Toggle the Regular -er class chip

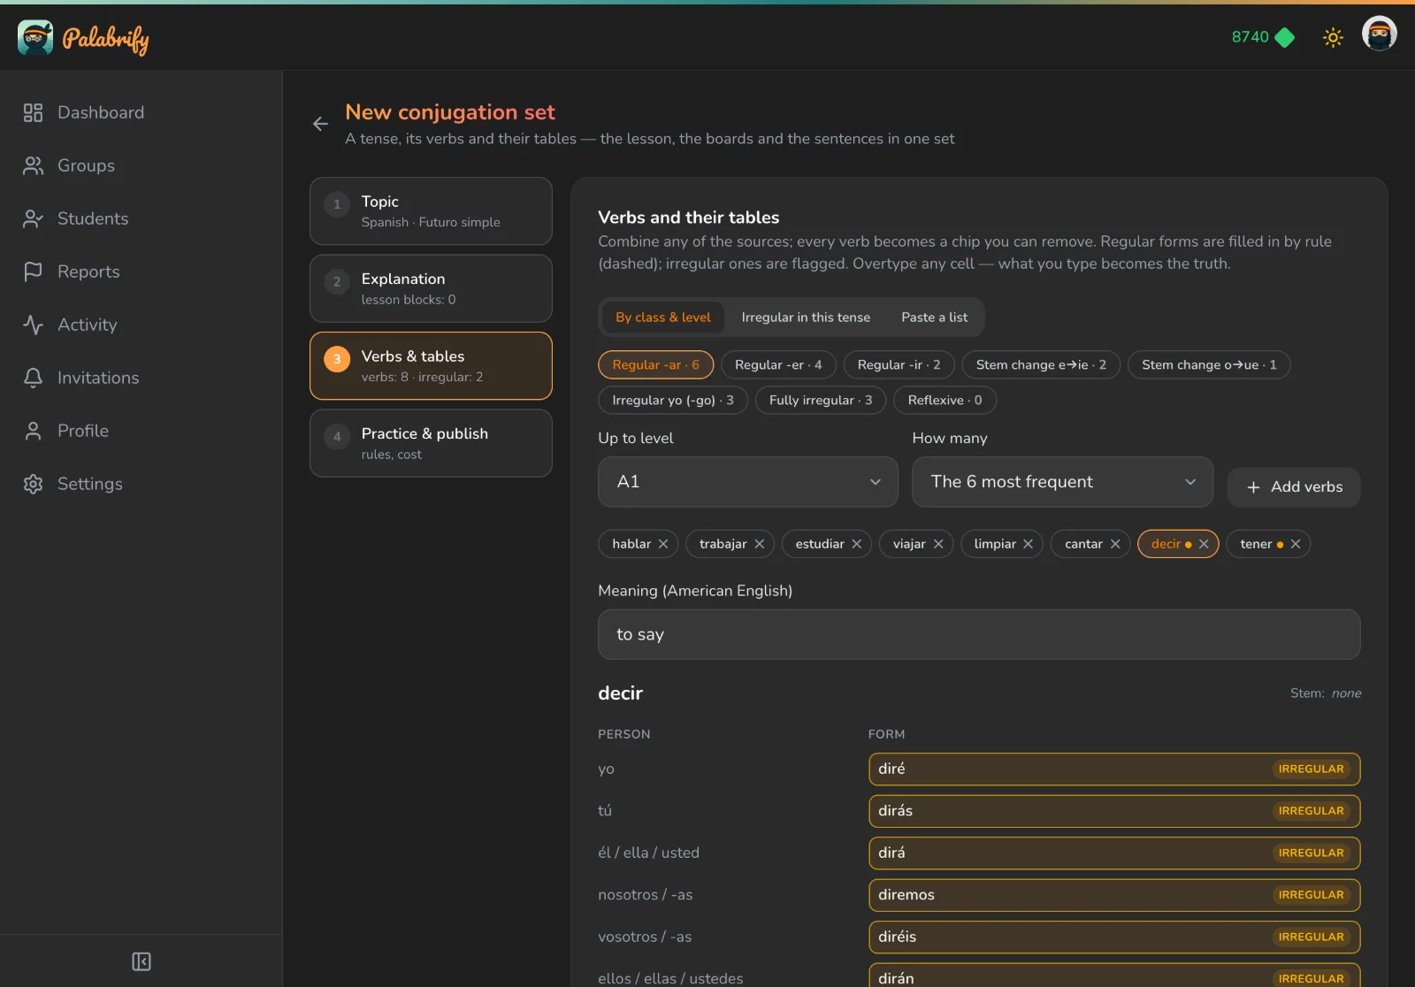(778, 364)
